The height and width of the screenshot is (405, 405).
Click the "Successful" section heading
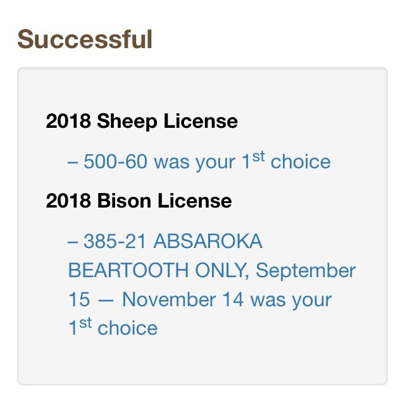tap(85, 39)
